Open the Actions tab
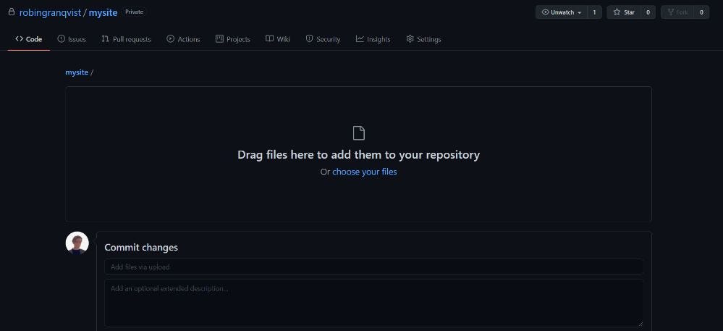The height and width of the screenshot is (331, 723). coord(184,39)
